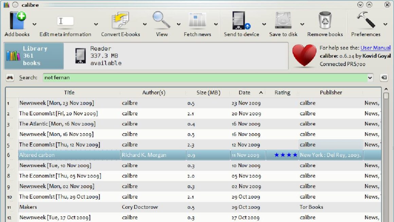Click the Convert E-books icon
Viewport: 394px width, 222px height.
coord(120,20)
